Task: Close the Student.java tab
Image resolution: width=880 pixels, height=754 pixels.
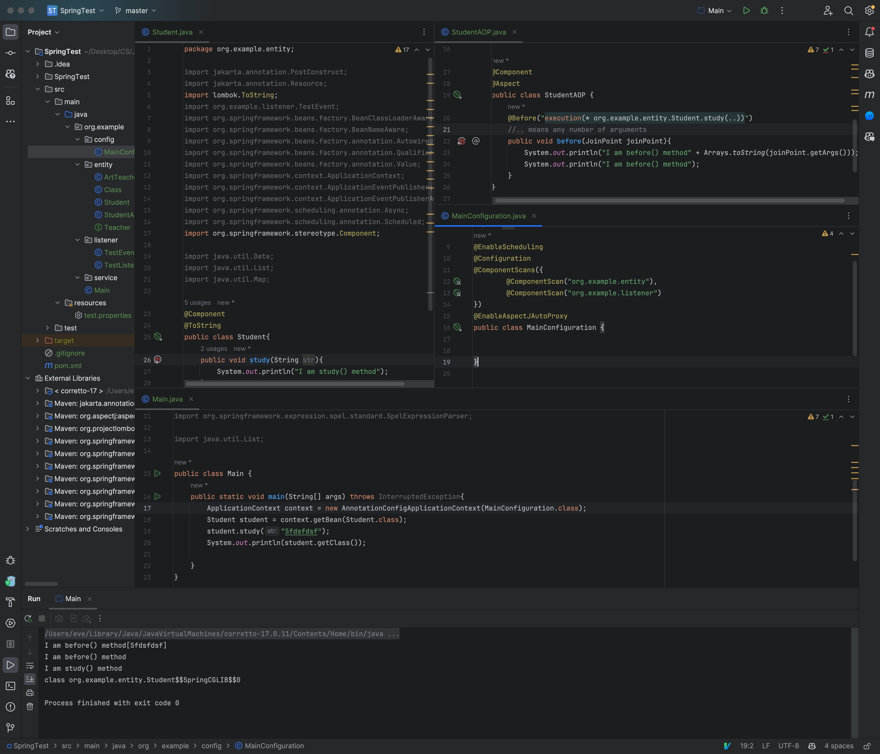Action: click(x=201, y=32)
